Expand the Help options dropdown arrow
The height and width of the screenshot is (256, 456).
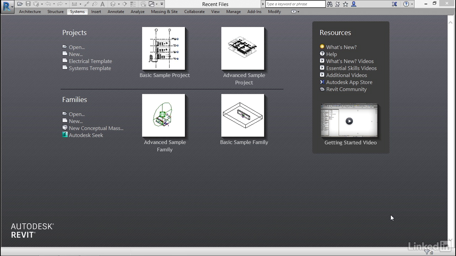[412, 4]
